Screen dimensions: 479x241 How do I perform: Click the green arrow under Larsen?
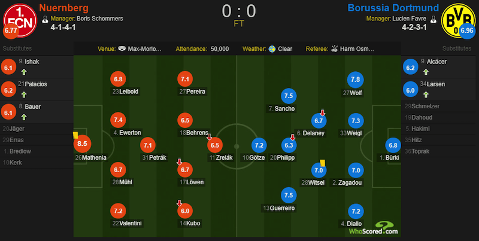pyautogui.click(x=426, y=94)
